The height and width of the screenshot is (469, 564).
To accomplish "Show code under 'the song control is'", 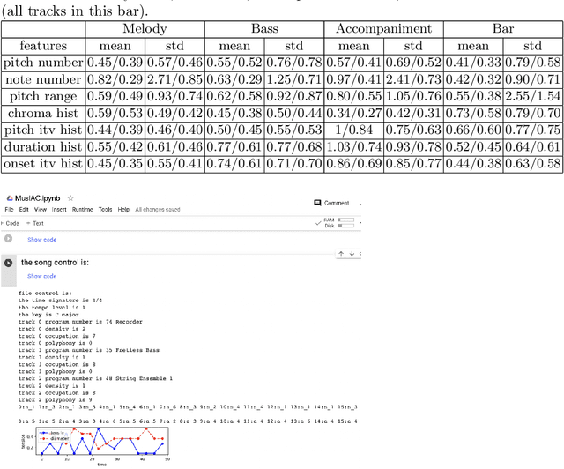I will [41, 276].
